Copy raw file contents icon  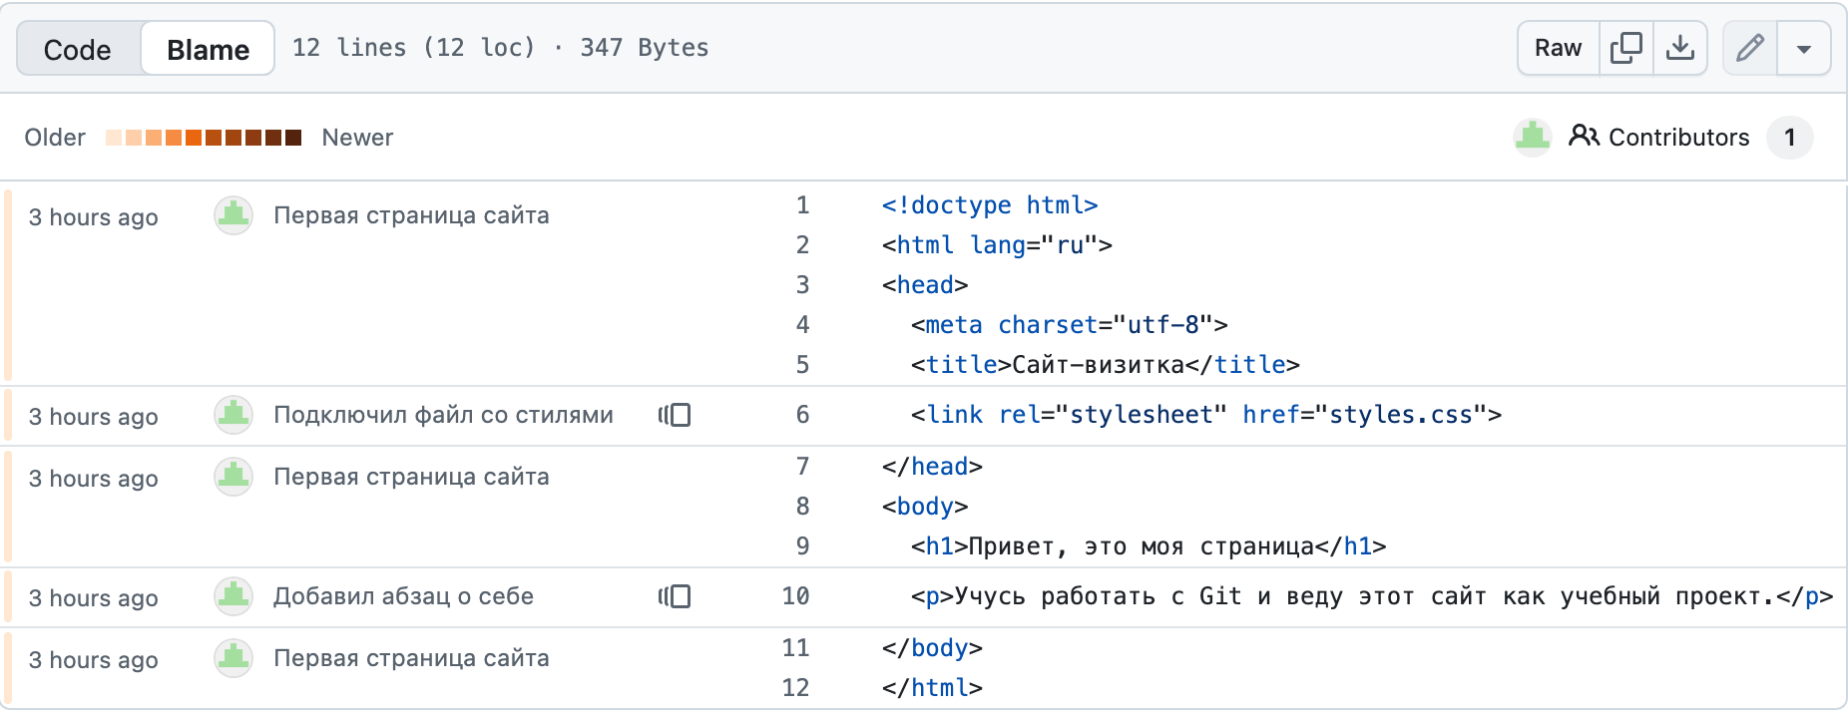pyautogui.click(x=1626, y=48)
